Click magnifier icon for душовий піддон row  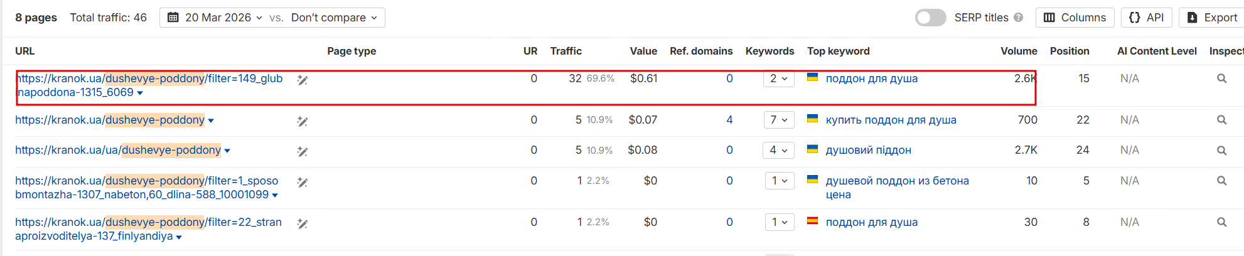(x=1221, y=151)
